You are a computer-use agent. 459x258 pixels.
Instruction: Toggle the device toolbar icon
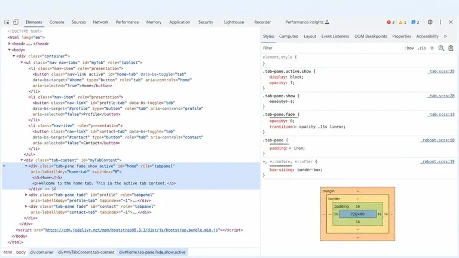click(x=16, y=22)
